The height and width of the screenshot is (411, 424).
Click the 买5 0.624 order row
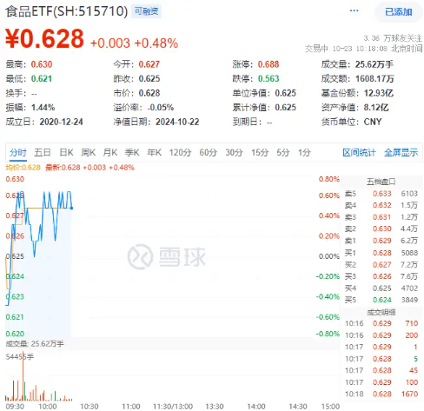click(381, 300)
